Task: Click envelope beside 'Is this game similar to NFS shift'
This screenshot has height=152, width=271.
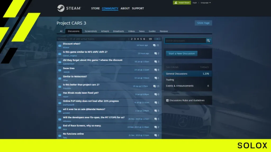Action: click(60, 54)
